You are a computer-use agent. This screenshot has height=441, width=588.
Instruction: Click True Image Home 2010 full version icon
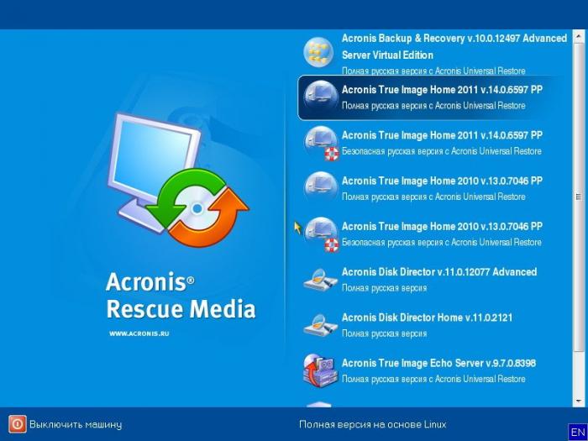tap(320, 188)
